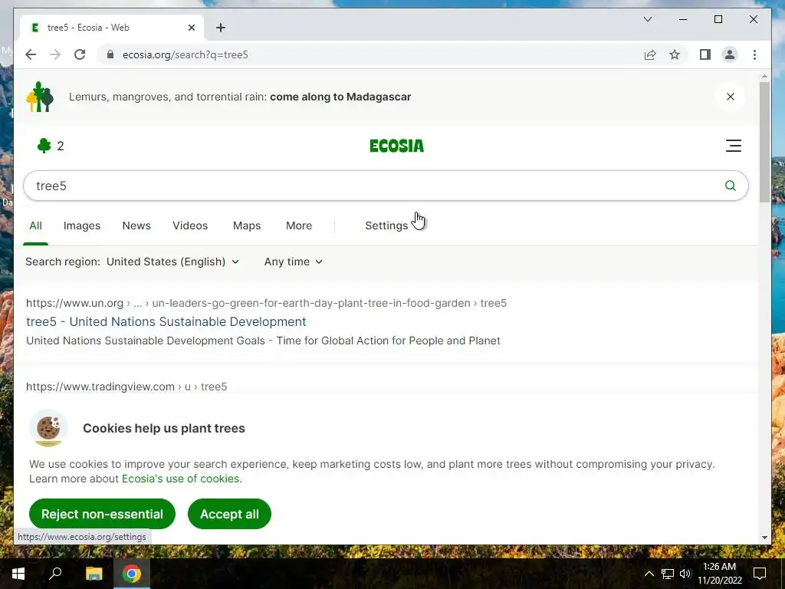Click the Ecosia trees banner icon

[40, 97]
